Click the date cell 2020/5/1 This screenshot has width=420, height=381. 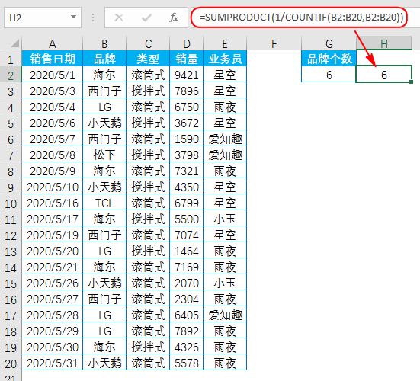pyautogui.click(x=53, y=75)
